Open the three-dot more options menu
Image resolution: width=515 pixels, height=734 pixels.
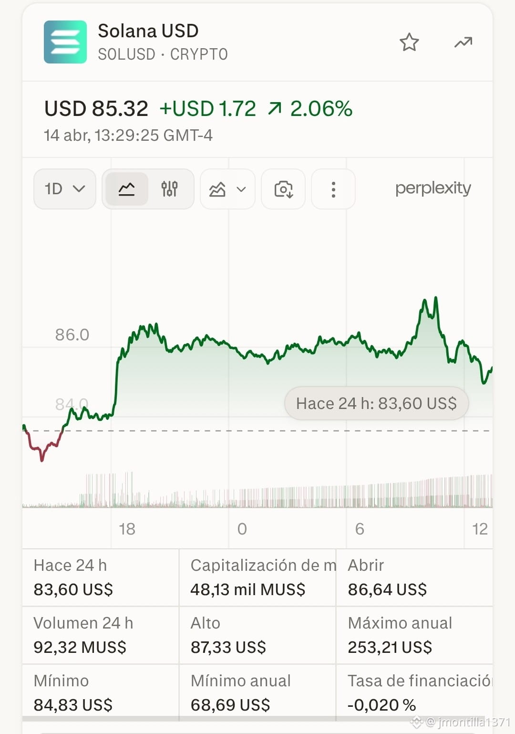click(x=333, y=189)
